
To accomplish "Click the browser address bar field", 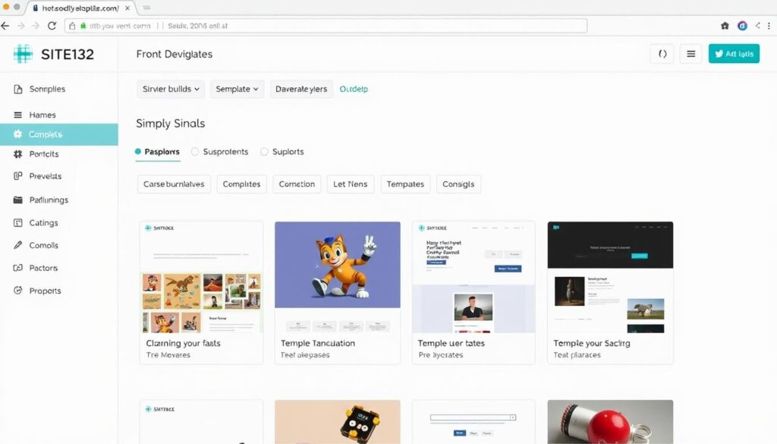I will pos(326,26).
